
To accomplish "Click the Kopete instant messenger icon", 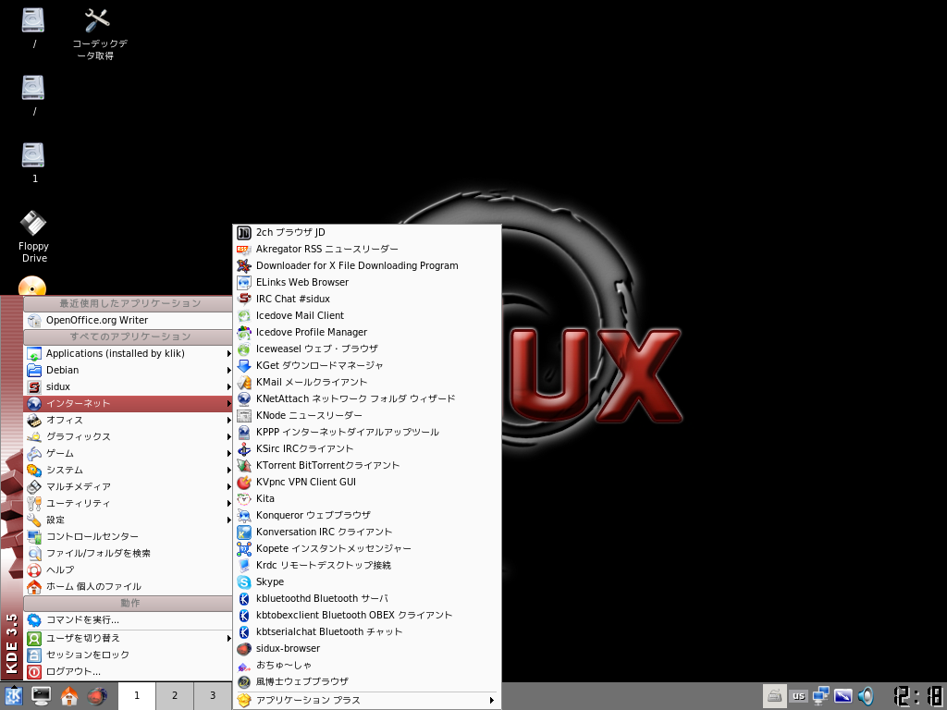I will 244,549.
